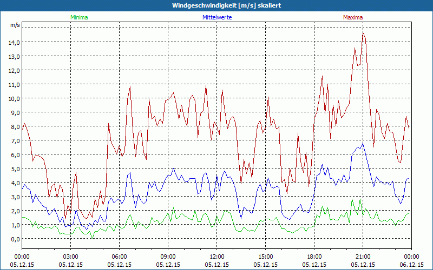
Task: Select the green "Minima" legend label
Action: click(79, 17)
